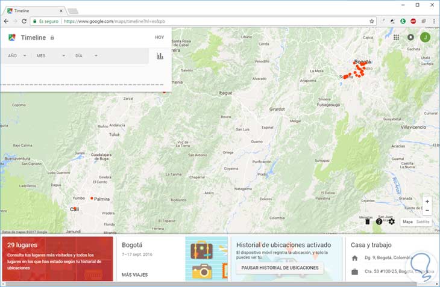Click the Dg. 9, Bogotá home address
Screen dimensions: 440x287
point(388,258)
